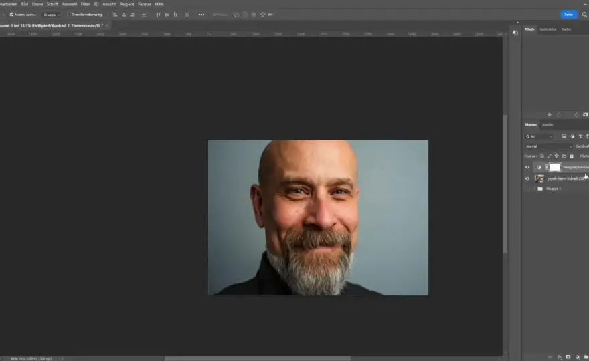The image size is (589, 361).
Task: Click the align horizontal centers icon
Action: point(124,15)
